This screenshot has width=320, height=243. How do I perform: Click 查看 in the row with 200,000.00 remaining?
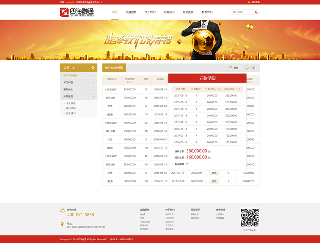[214, 181]
